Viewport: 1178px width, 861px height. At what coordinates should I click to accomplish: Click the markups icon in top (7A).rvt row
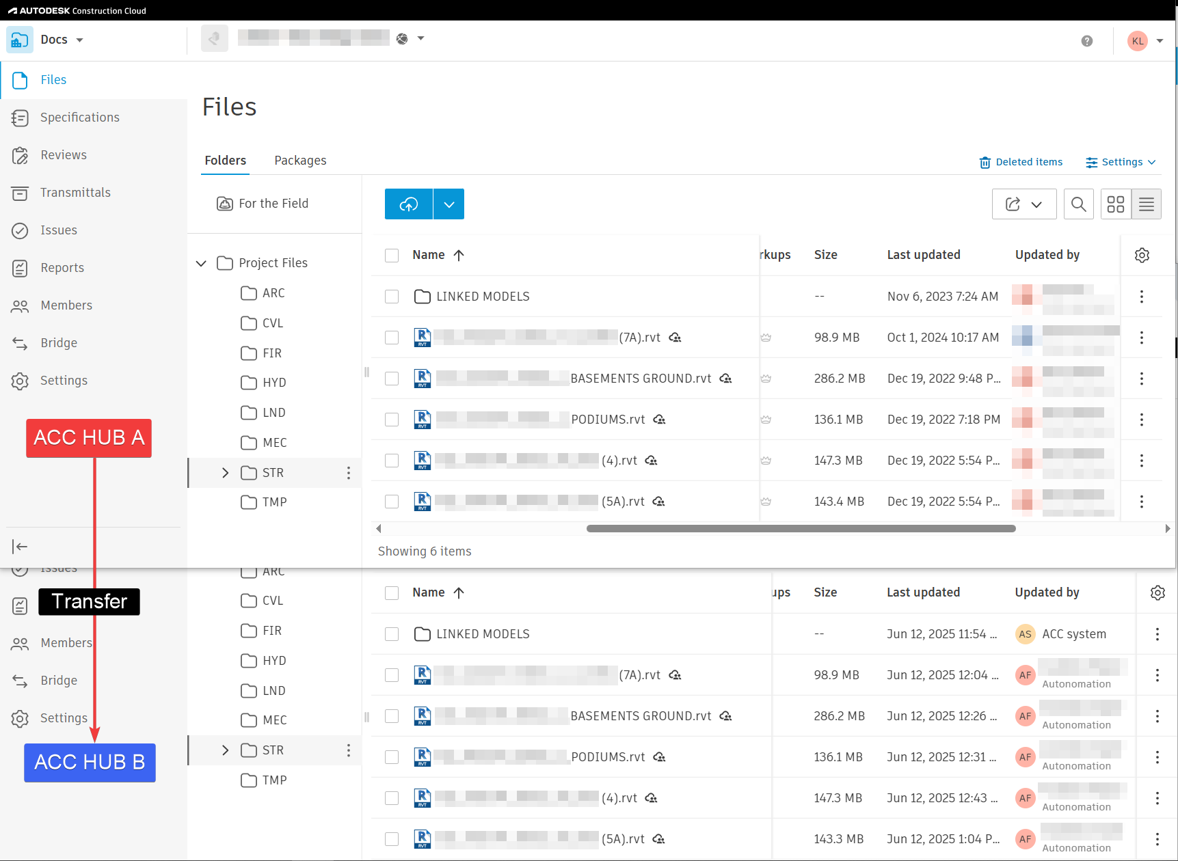[x=766, y=338]
